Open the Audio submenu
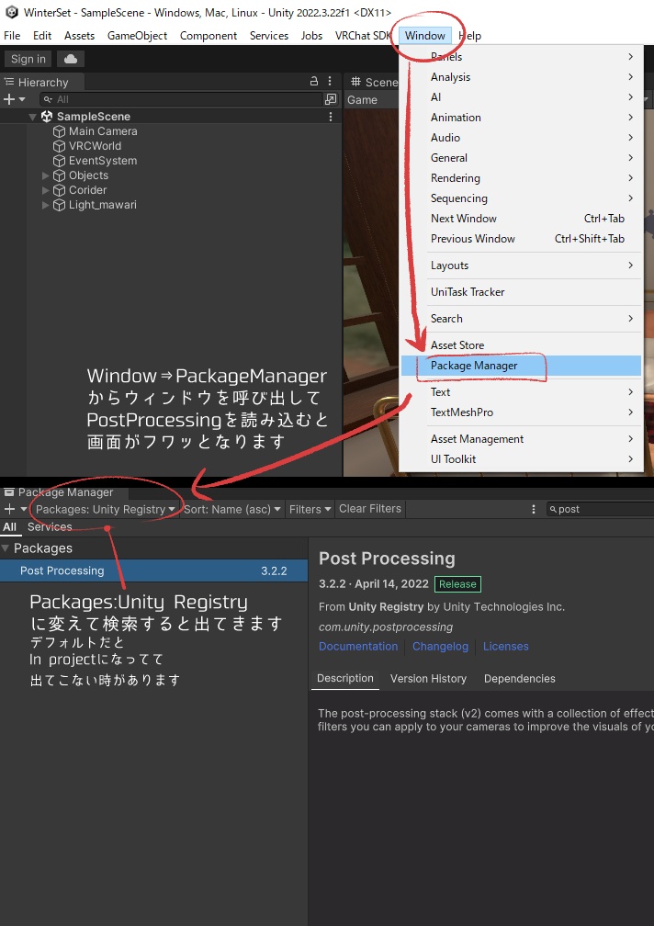Screen dimensions: 654x926 tap(521, 137)
